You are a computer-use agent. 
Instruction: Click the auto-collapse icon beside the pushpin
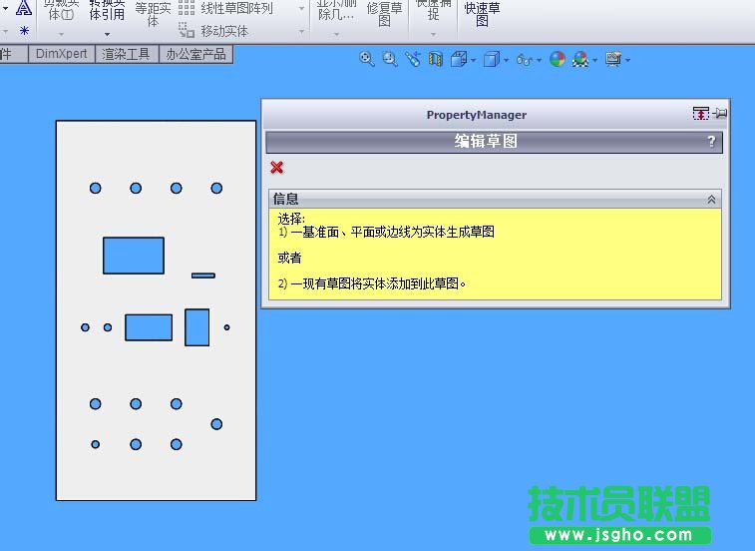701,113
